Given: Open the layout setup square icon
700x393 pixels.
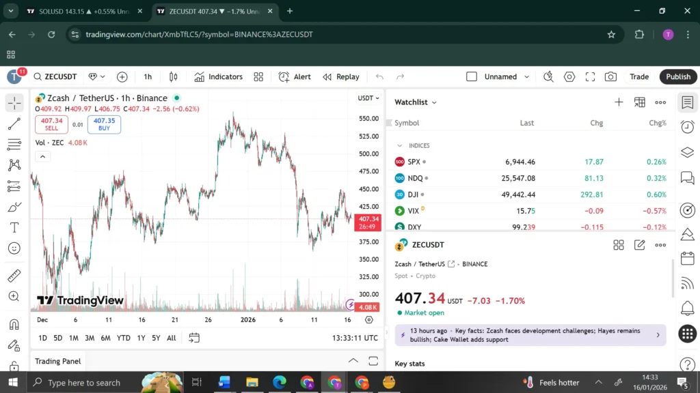Looking at the screenshot, I should (472, 76).
